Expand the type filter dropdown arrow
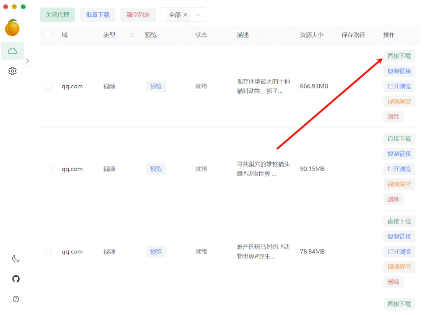This screenshot has width=426, height=315. (198, 15)
